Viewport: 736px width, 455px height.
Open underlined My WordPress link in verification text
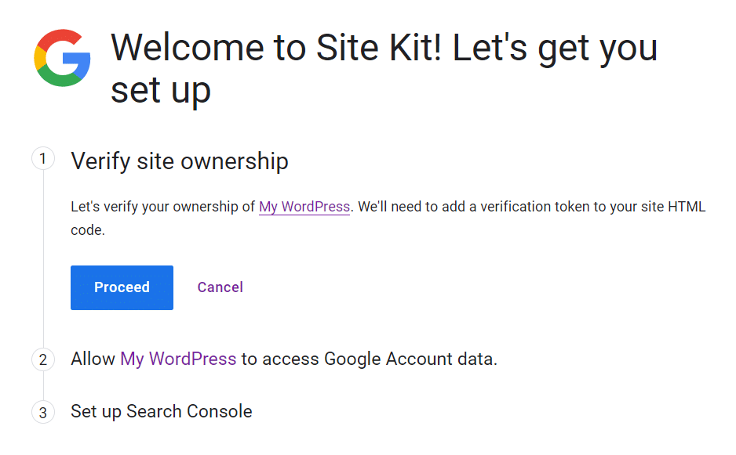click(304, 207)
